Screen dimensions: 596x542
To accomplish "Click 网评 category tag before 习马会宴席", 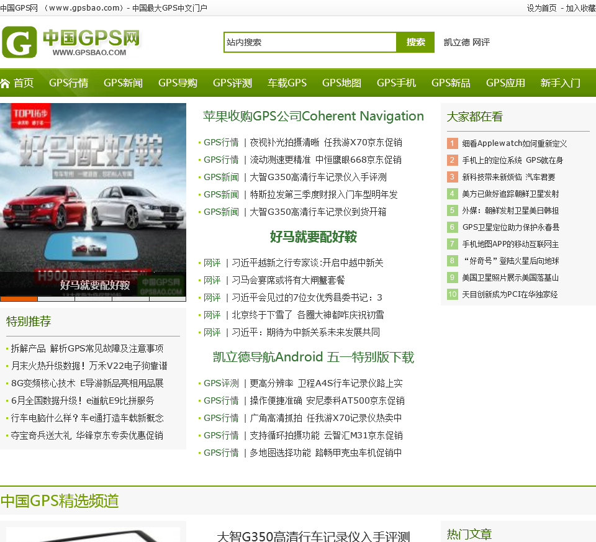I will 212,281.
